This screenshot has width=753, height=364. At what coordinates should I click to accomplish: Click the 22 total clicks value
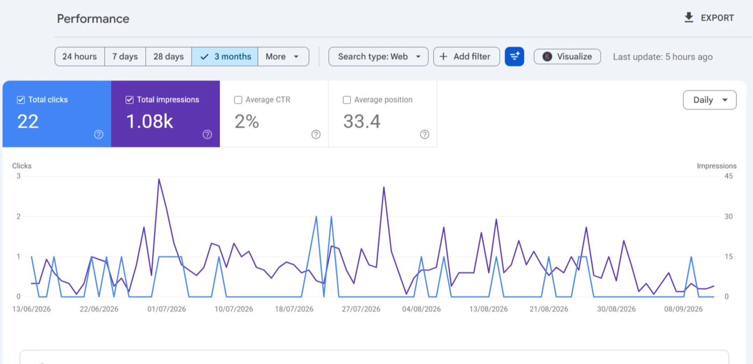coord(28,121)
